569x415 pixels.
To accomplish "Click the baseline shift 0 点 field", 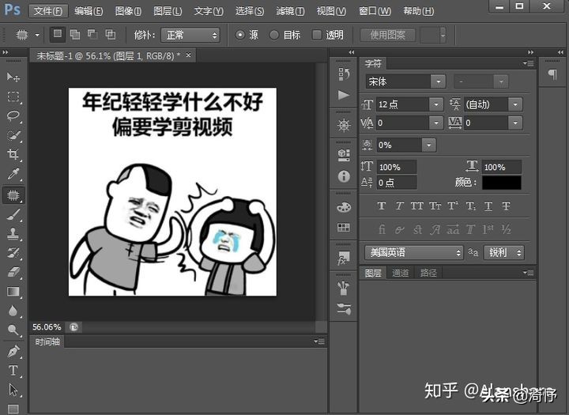I will (x=396, y=183).
